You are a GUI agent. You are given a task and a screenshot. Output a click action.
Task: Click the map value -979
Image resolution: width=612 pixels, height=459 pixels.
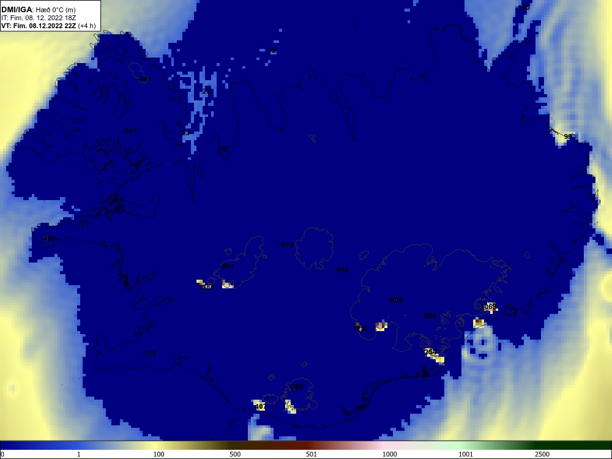point(286,245)
